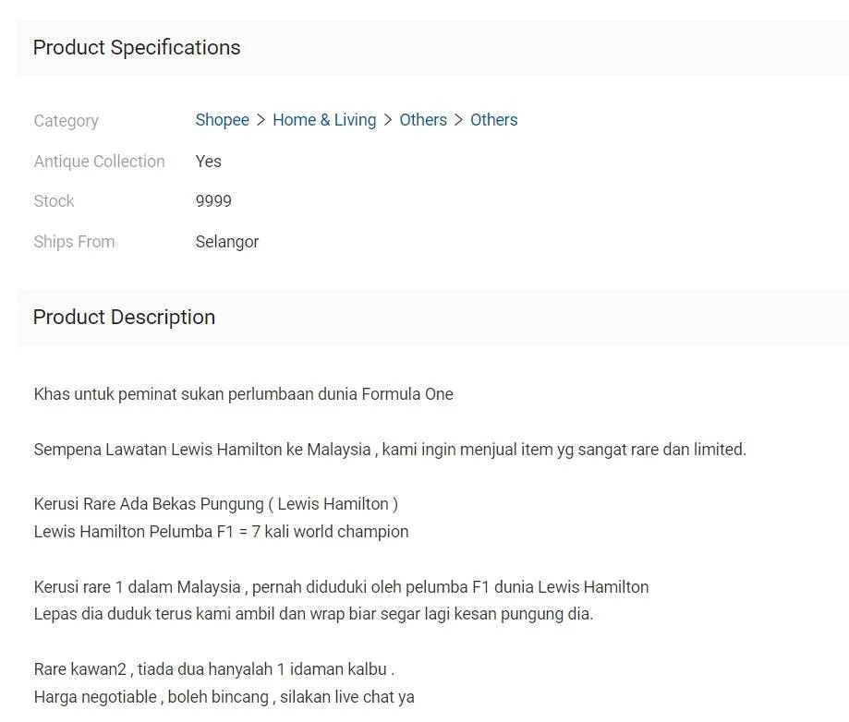
Task: Click the chevron arrow after Shopee
Action: pyautogui.click(x=261, y=120)
